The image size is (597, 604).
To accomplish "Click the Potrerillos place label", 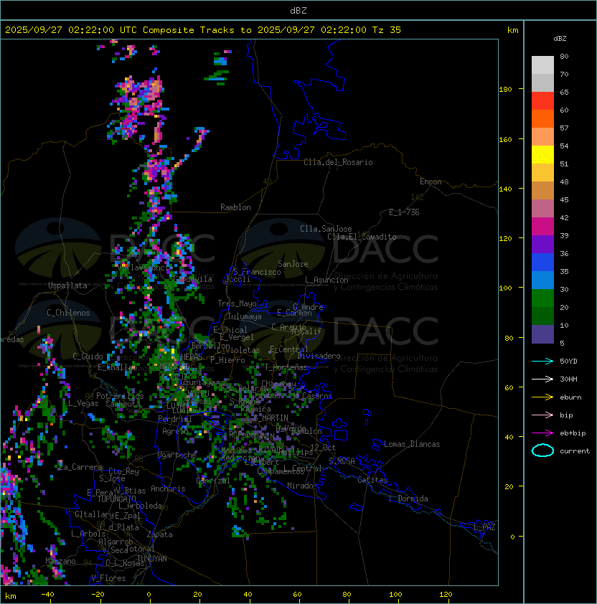I will (120, 396).
